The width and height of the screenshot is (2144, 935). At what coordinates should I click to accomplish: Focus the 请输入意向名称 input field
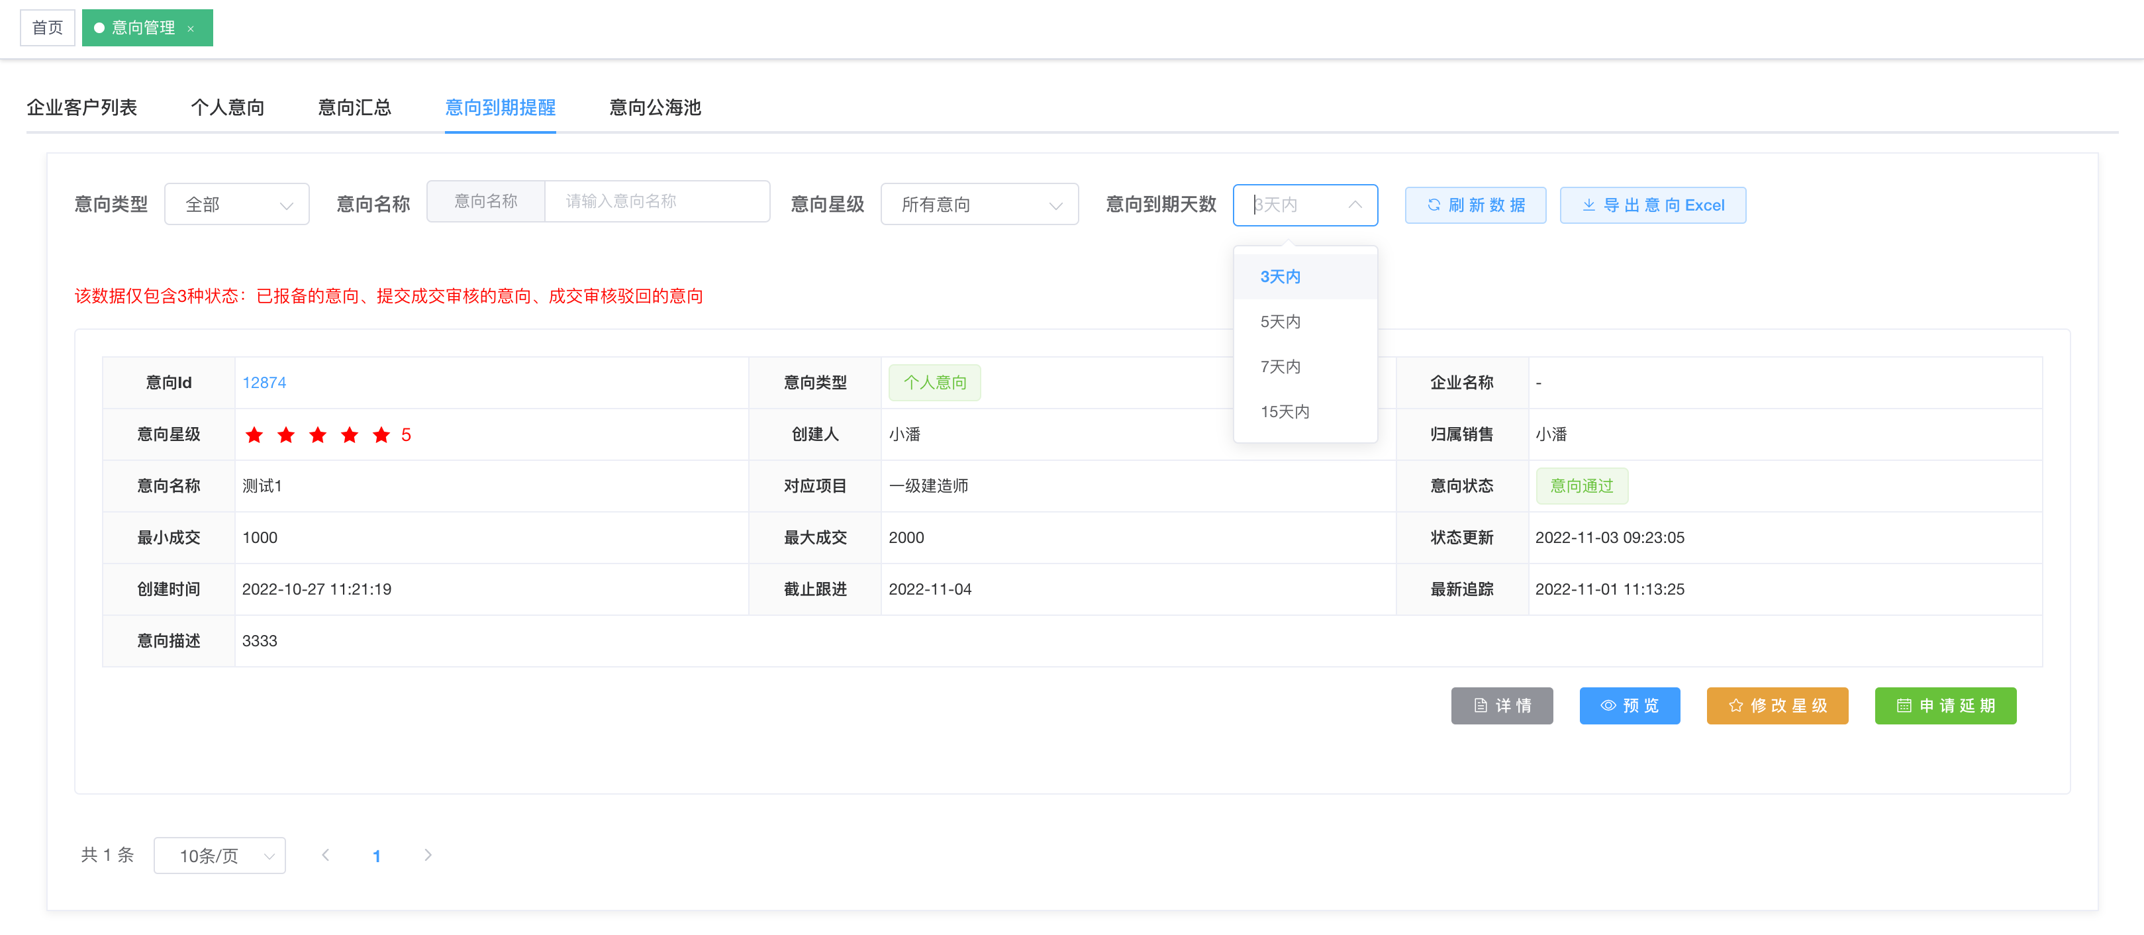pos(656,201)
